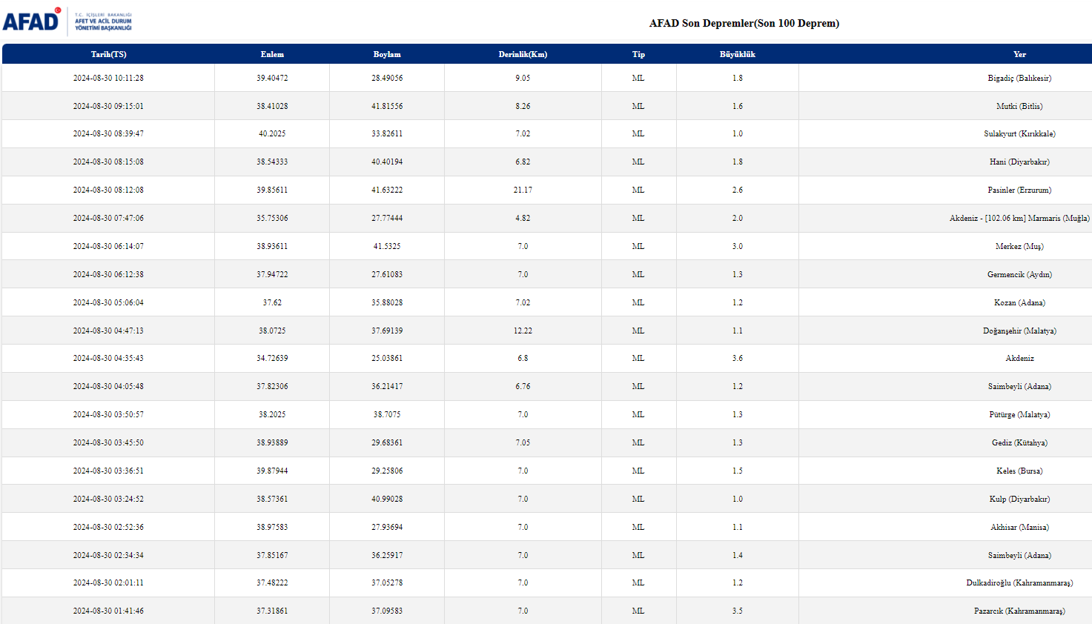The image size is (1092, 624).
Task: Select Doğanşehir (Malatya) location cell
Action: click(1019, 331)
